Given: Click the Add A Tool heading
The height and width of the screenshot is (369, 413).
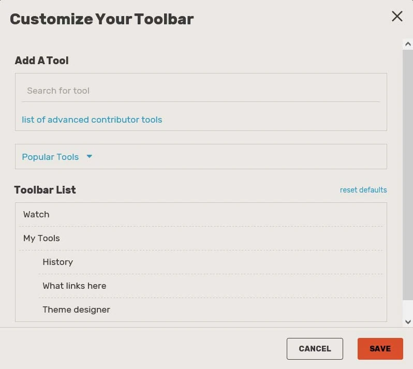Looking at the screenshot, I should [41, 61].
